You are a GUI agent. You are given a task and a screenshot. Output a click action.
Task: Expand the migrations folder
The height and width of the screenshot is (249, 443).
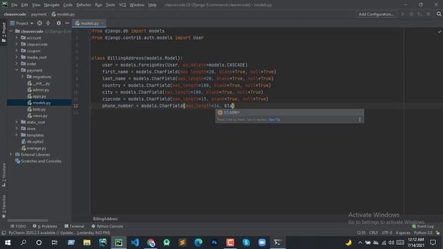[x=22, y=77]
